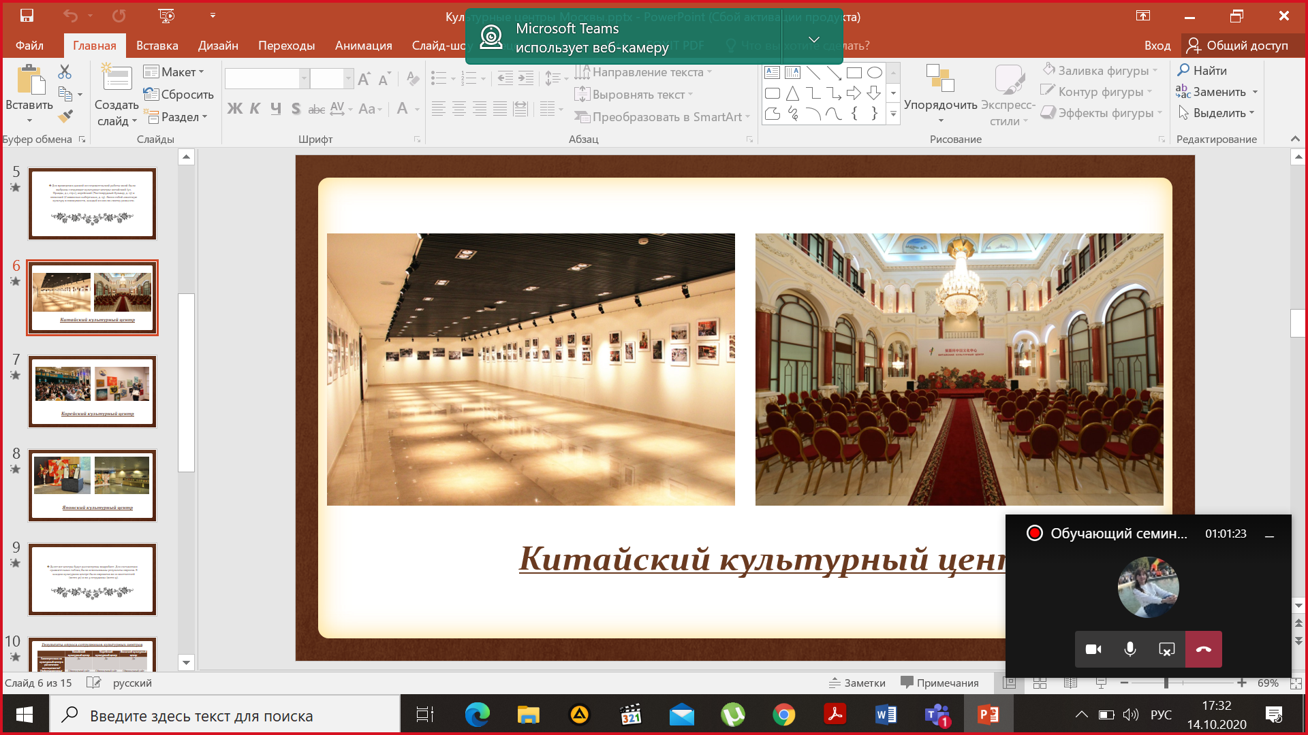Switch to the Вставка ribbon tab
Screen dimensions: 1308x735
coord(156,46)
